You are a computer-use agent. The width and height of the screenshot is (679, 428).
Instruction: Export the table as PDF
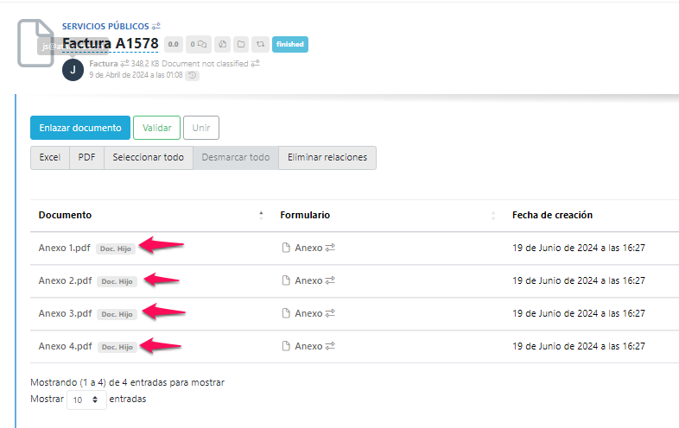click(x=86, y=158)
